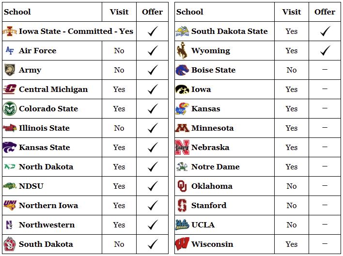Click the Kansas Jayhawk logo
Screen dimensions: 343x256
click(182, 108)
